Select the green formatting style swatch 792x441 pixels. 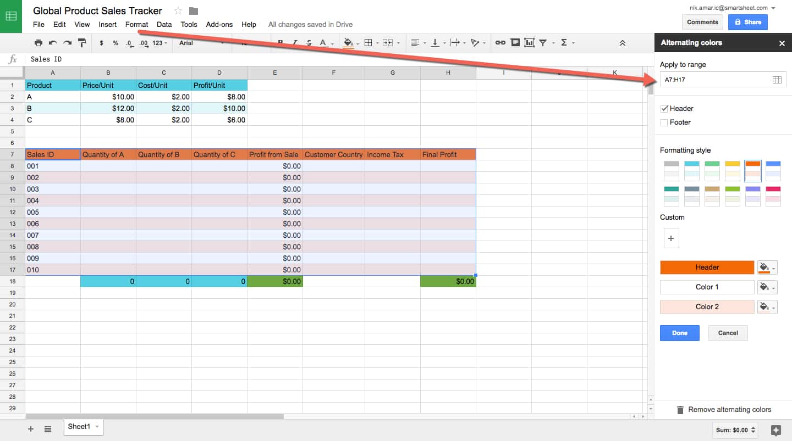pos(712,171)
